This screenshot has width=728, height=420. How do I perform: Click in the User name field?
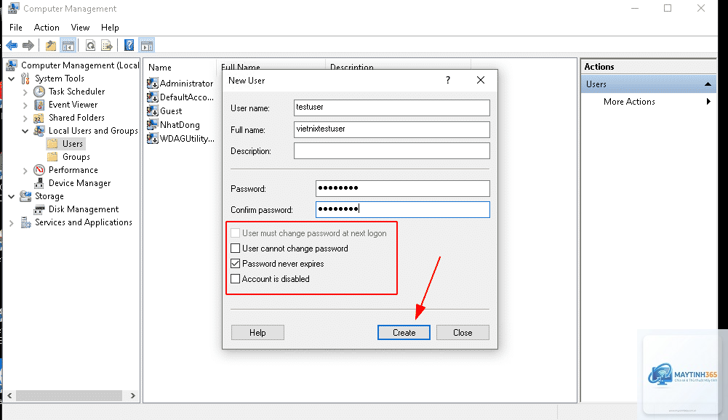tap(392, 108)
